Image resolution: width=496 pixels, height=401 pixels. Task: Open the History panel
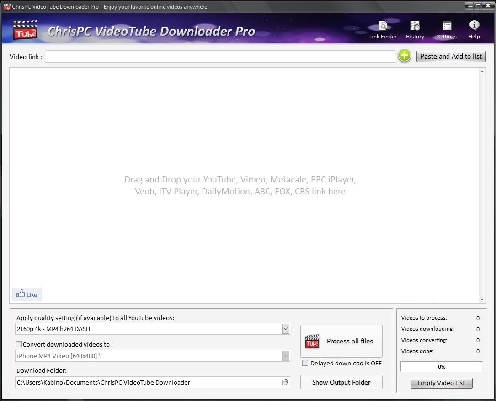pos(415,30)
